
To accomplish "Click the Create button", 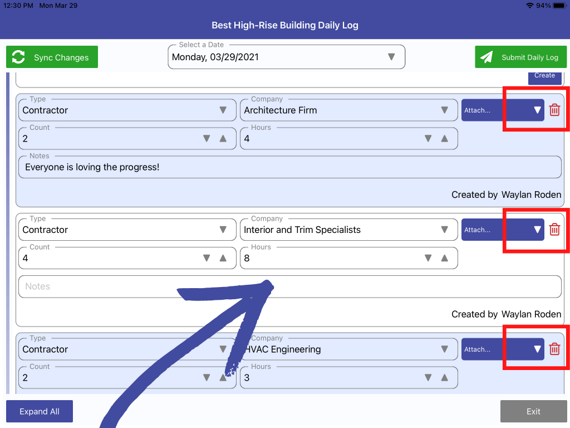I will tap(544, 77).
